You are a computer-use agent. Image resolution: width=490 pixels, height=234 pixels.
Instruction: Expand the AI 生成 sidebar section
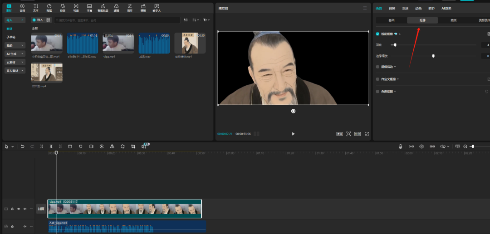15,54
